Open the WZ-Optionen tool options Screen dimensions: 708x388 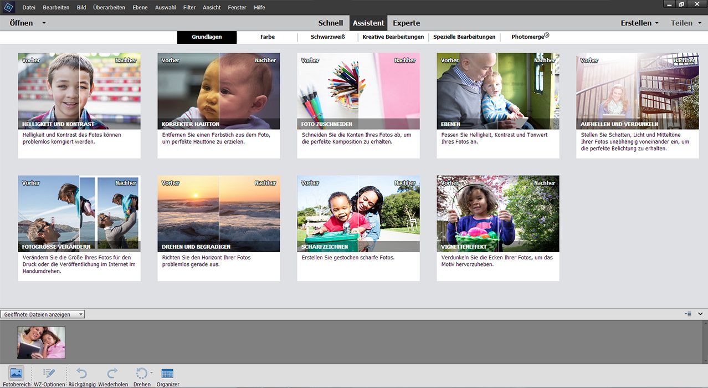(48, 373)
